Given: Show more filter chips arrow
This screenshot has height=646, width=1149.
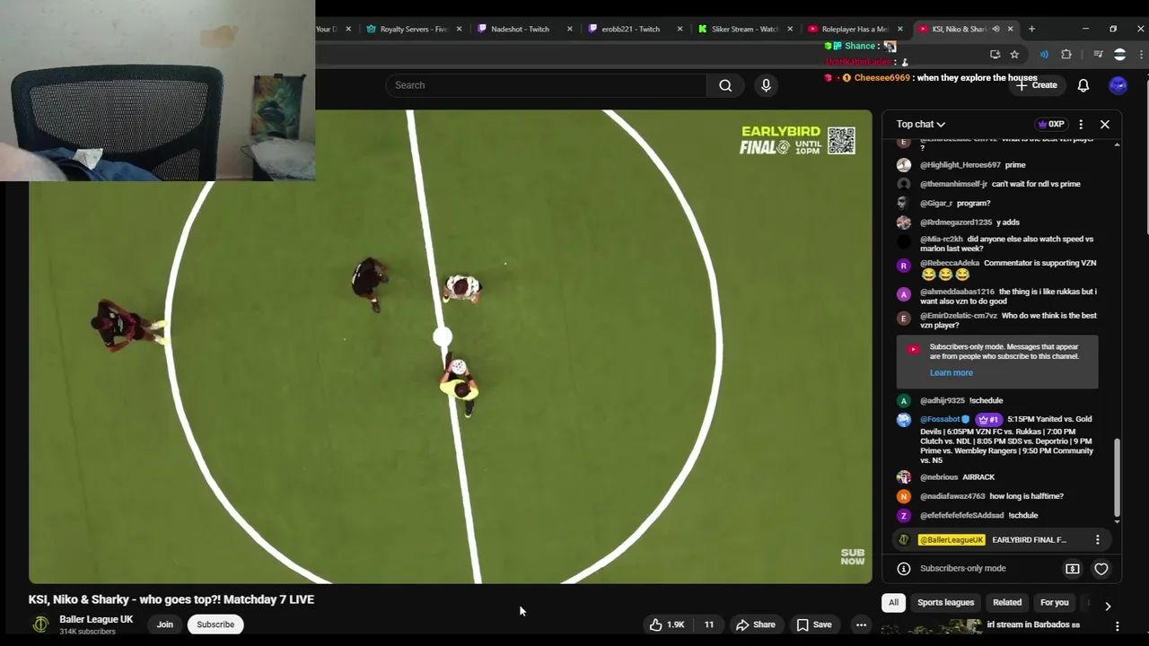Looking at the screenshot, I should (1108, 606).
